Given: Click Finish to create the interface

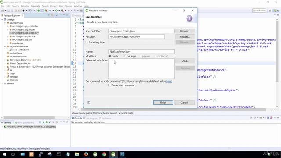Looking at the screenshot, I should [163, 102].
